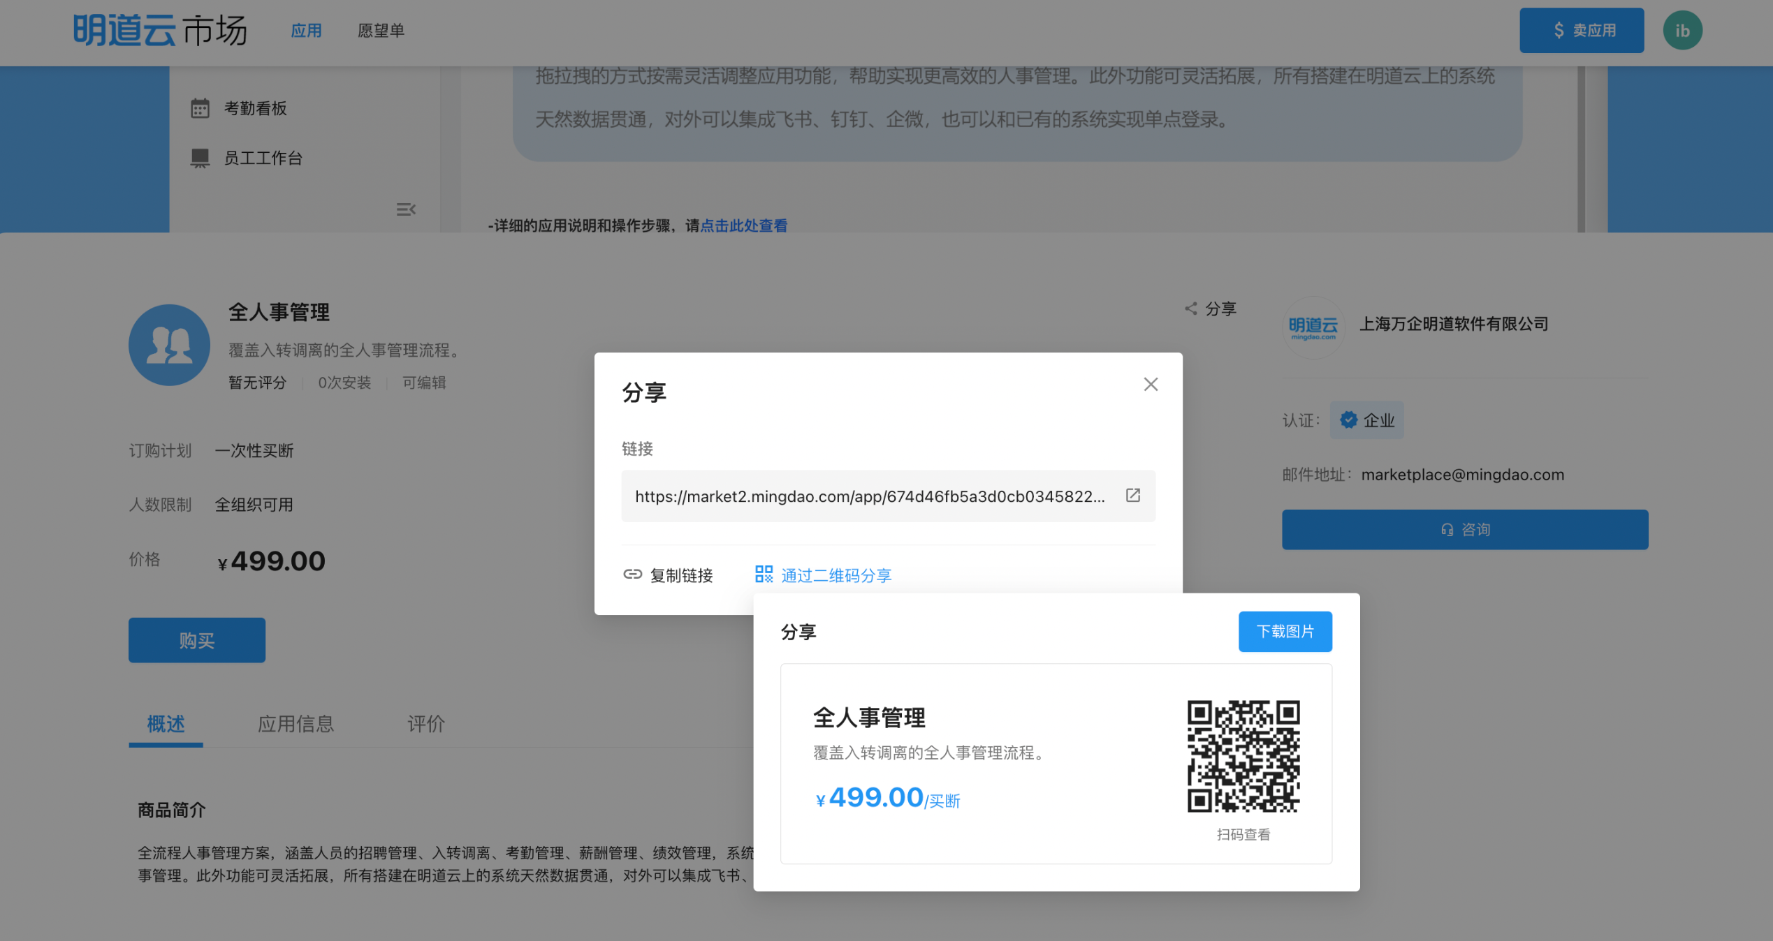Viewport: 1773px width, 941px height.
Task: Open the share link in a new window icon
Action: (x=1133, y=496)
